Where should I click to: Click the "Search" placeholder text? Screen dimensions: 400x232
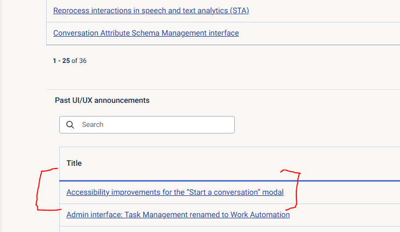tap(93, 125)
